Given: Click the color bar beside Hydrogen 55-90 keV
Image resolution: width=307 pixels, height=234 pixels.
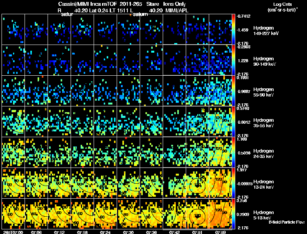Looking at the screenshot, I should (x=233, y=91).
